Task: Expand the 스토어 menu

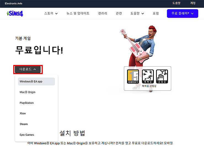Action: tap(51, 13)
